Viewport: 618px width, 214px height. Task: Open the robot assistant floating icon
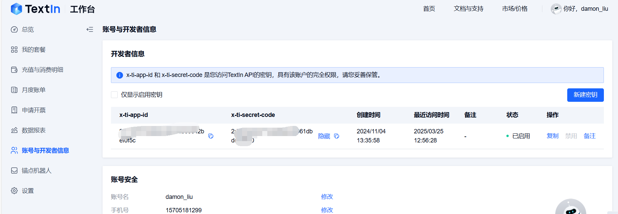[571, 206]
